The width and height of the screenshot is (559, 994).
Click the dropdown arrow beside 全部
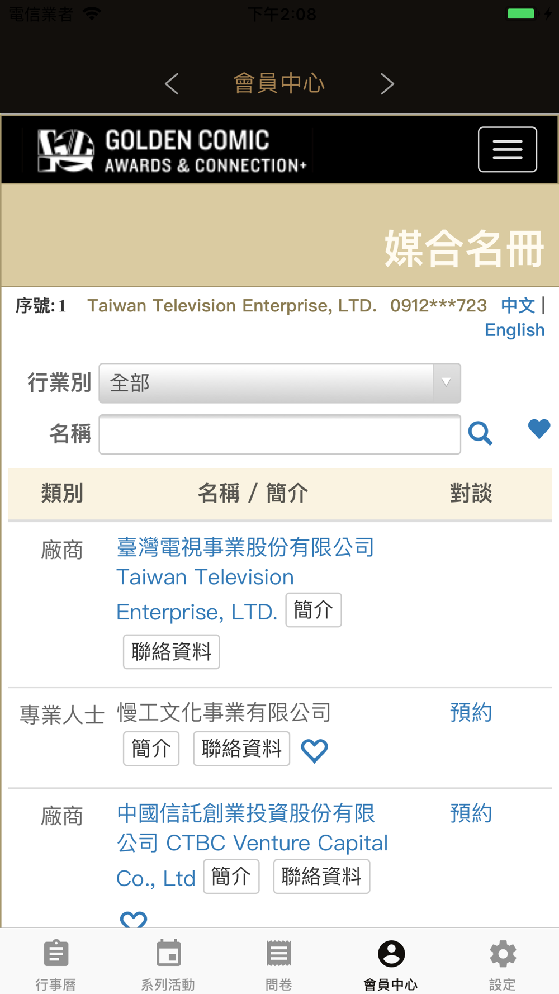446,383
